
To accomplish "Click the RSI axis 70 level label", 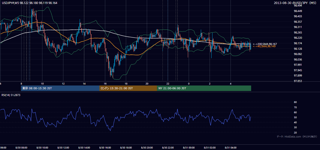I will 295,107.
